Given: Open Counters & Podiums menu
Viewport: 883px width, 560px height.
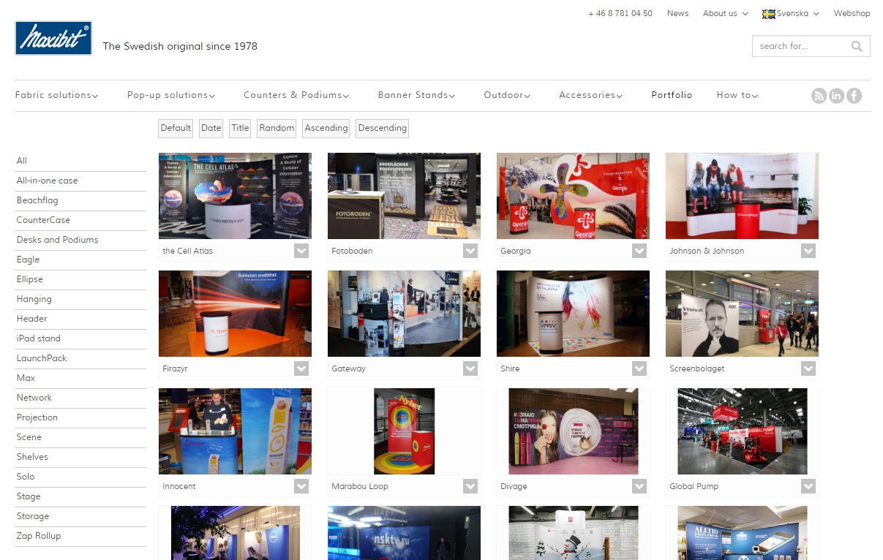Looking at the screenshot, I should [296, 95].
